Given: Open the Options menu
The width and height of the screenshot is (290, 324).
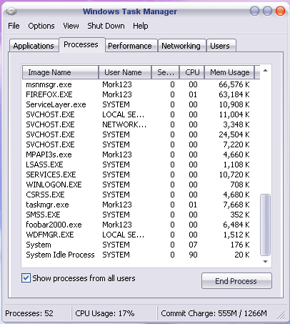Looking at the screenshot, I should (x=41, y=26).
